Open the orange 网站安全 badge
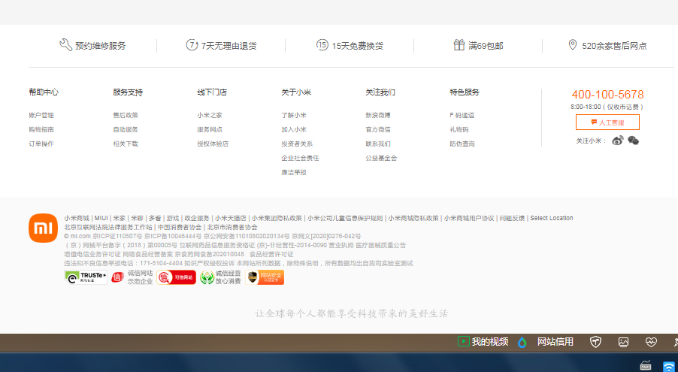This screenshot has width=678, height=372. (x=265, y=277)
